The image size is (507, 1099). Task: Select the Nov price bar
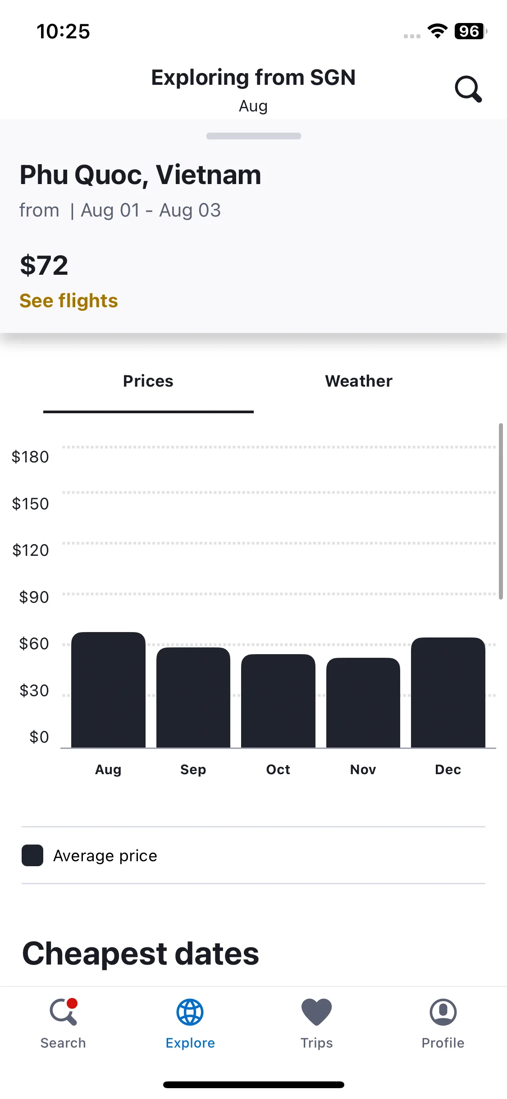[x=363, y=702]
